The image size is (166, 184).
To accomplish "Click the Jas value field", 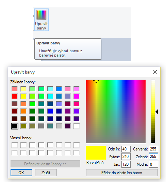I will tap(126, 164).
